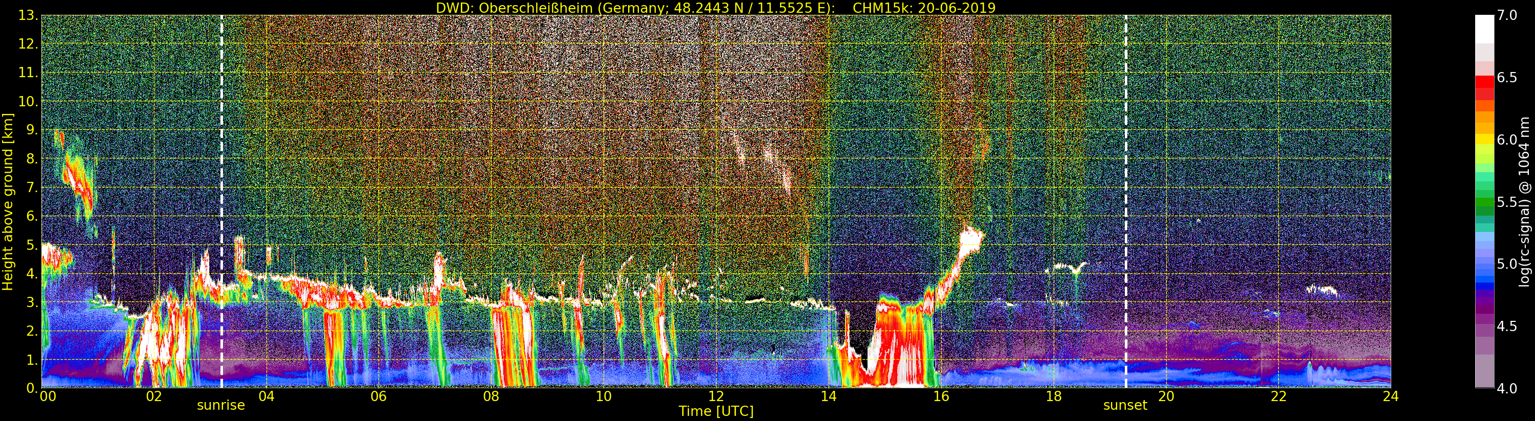Click the time tick label '02'
Viewport: 1535px width, 421px height.
click(154, 396)
